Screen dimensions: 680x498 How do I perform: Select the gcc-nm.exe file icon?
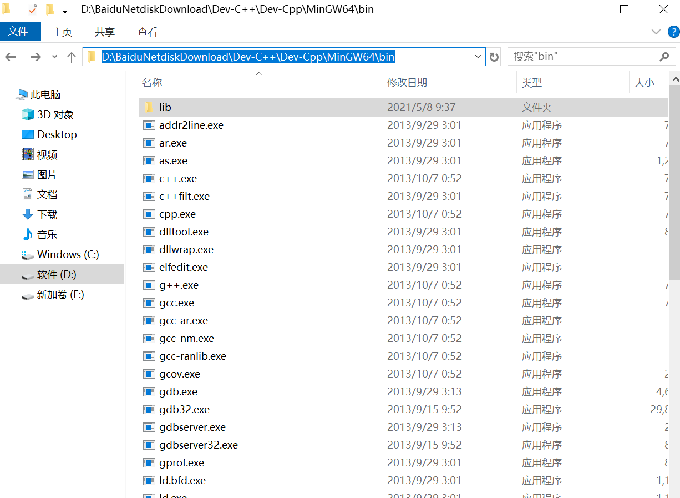click(149, 339)
